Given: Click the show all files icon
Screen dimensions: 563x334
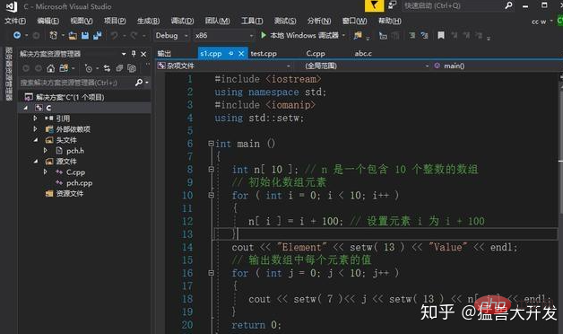Looking at the screenshot, I should pyautogui.click(x=132, y=68).
